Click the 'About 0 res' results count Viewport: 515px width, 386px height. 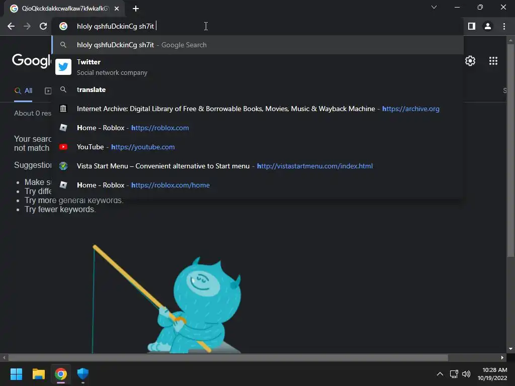[x=33, y=113]
